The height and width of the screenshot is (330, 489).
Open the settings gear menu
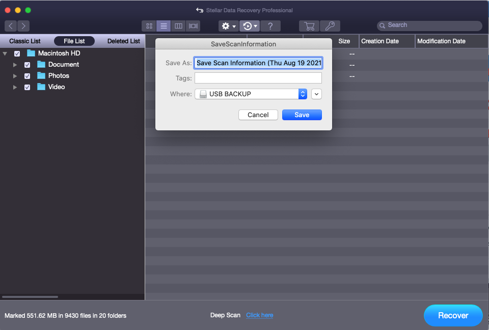228,26
